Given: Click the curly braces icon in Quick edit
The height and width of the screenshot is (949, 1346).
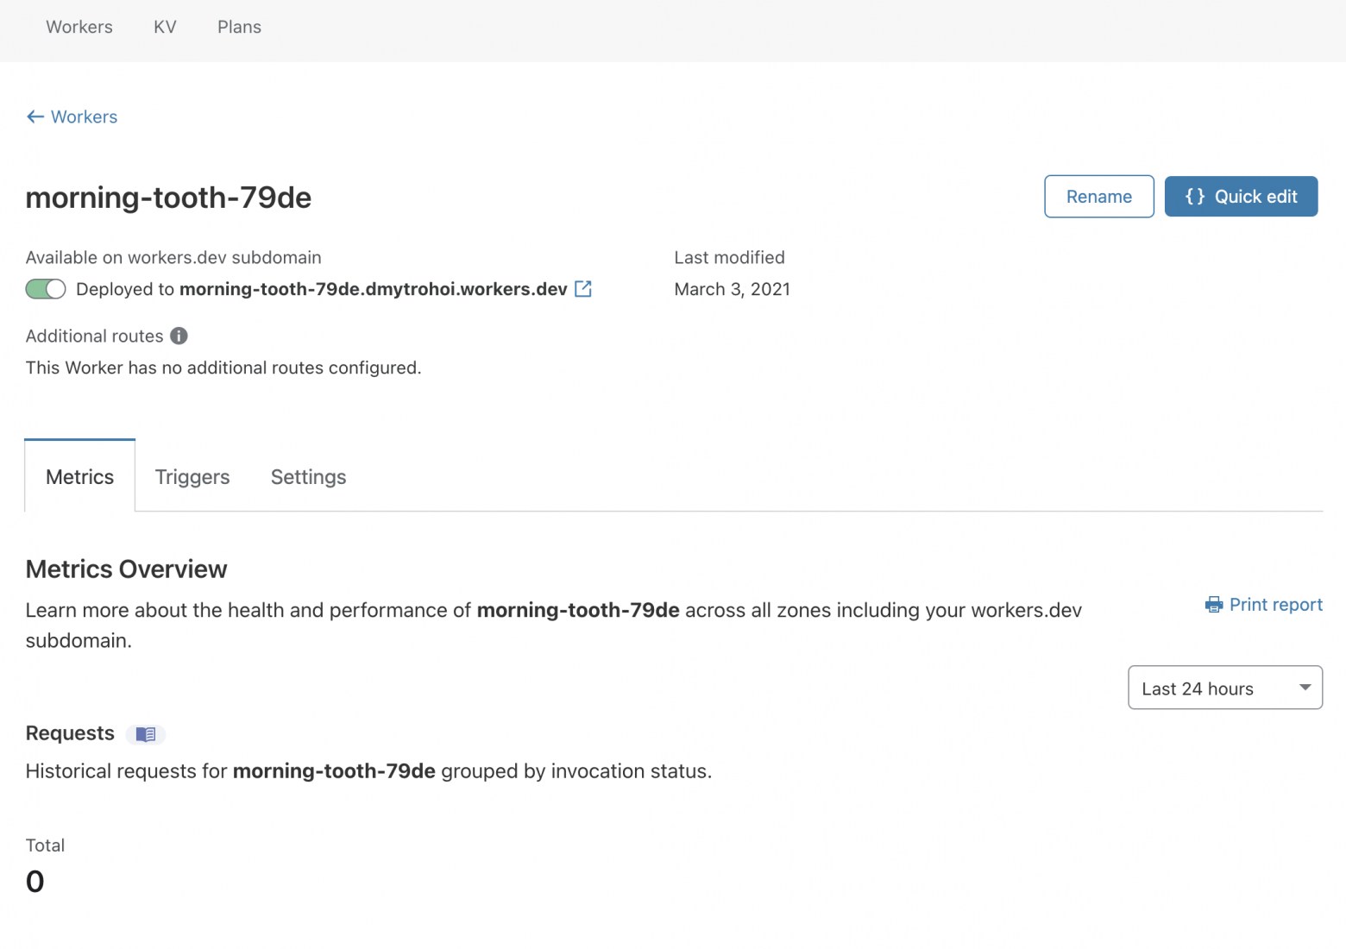Looking at the screenshot, I should 1195,197.
